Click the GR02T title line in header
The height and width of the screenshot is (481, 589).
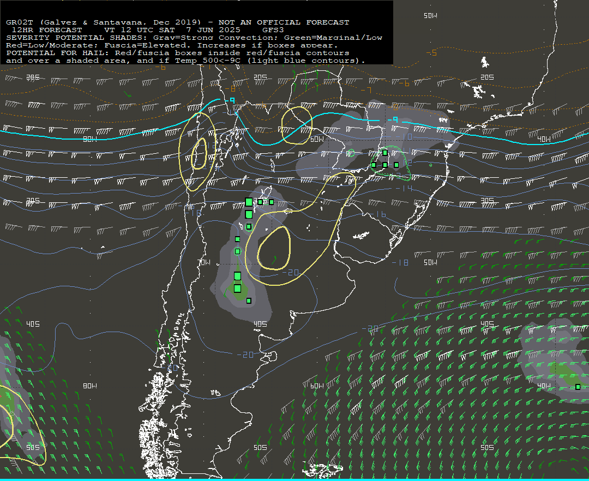tap(178, 22)
